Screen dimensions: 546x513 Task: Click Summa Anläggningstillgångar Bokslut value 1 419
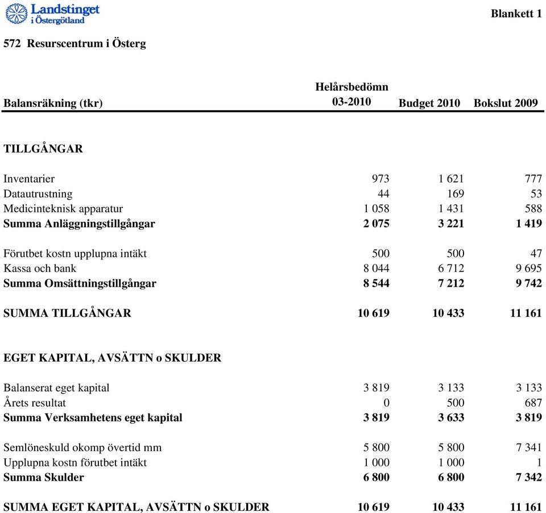click(x=529, y=224)
